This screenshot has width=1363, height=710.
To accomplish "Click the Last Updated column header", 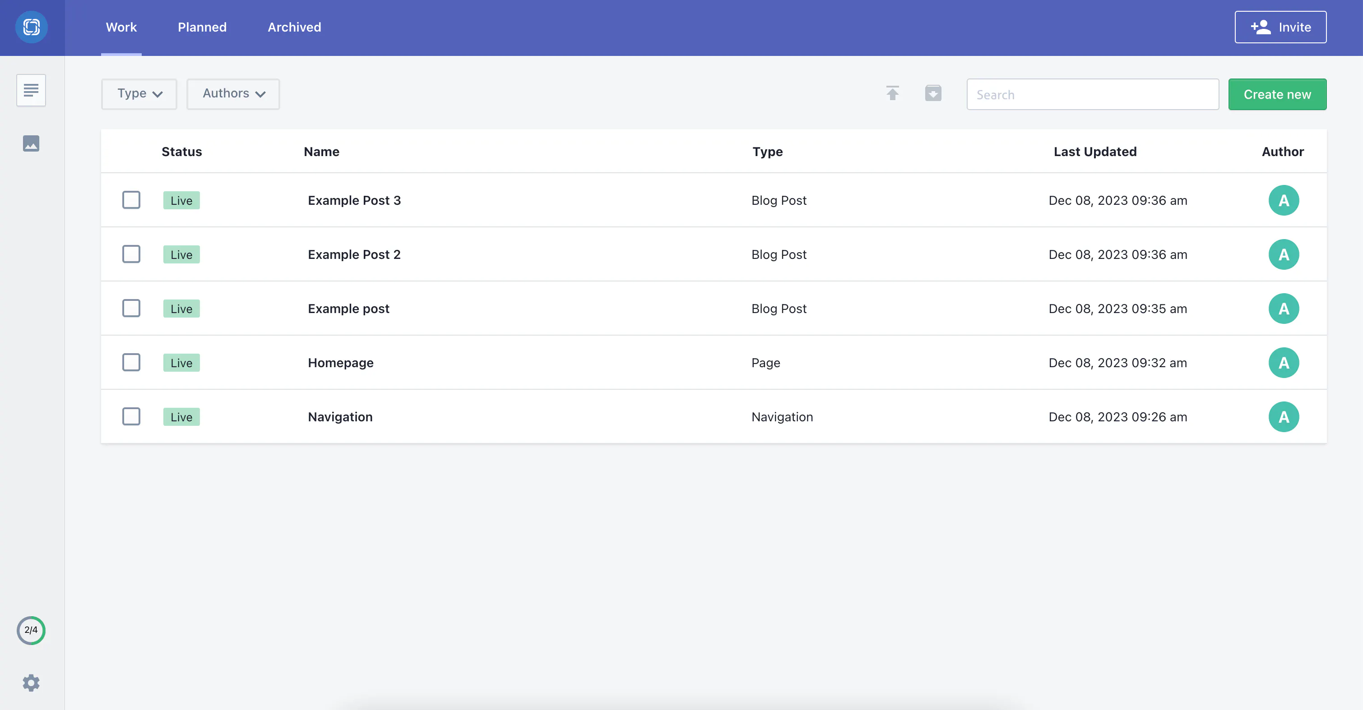I will point(1095,152).
